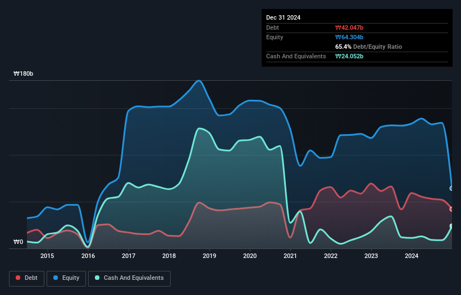Toggle Cash And Equivalents legend button

129,278
